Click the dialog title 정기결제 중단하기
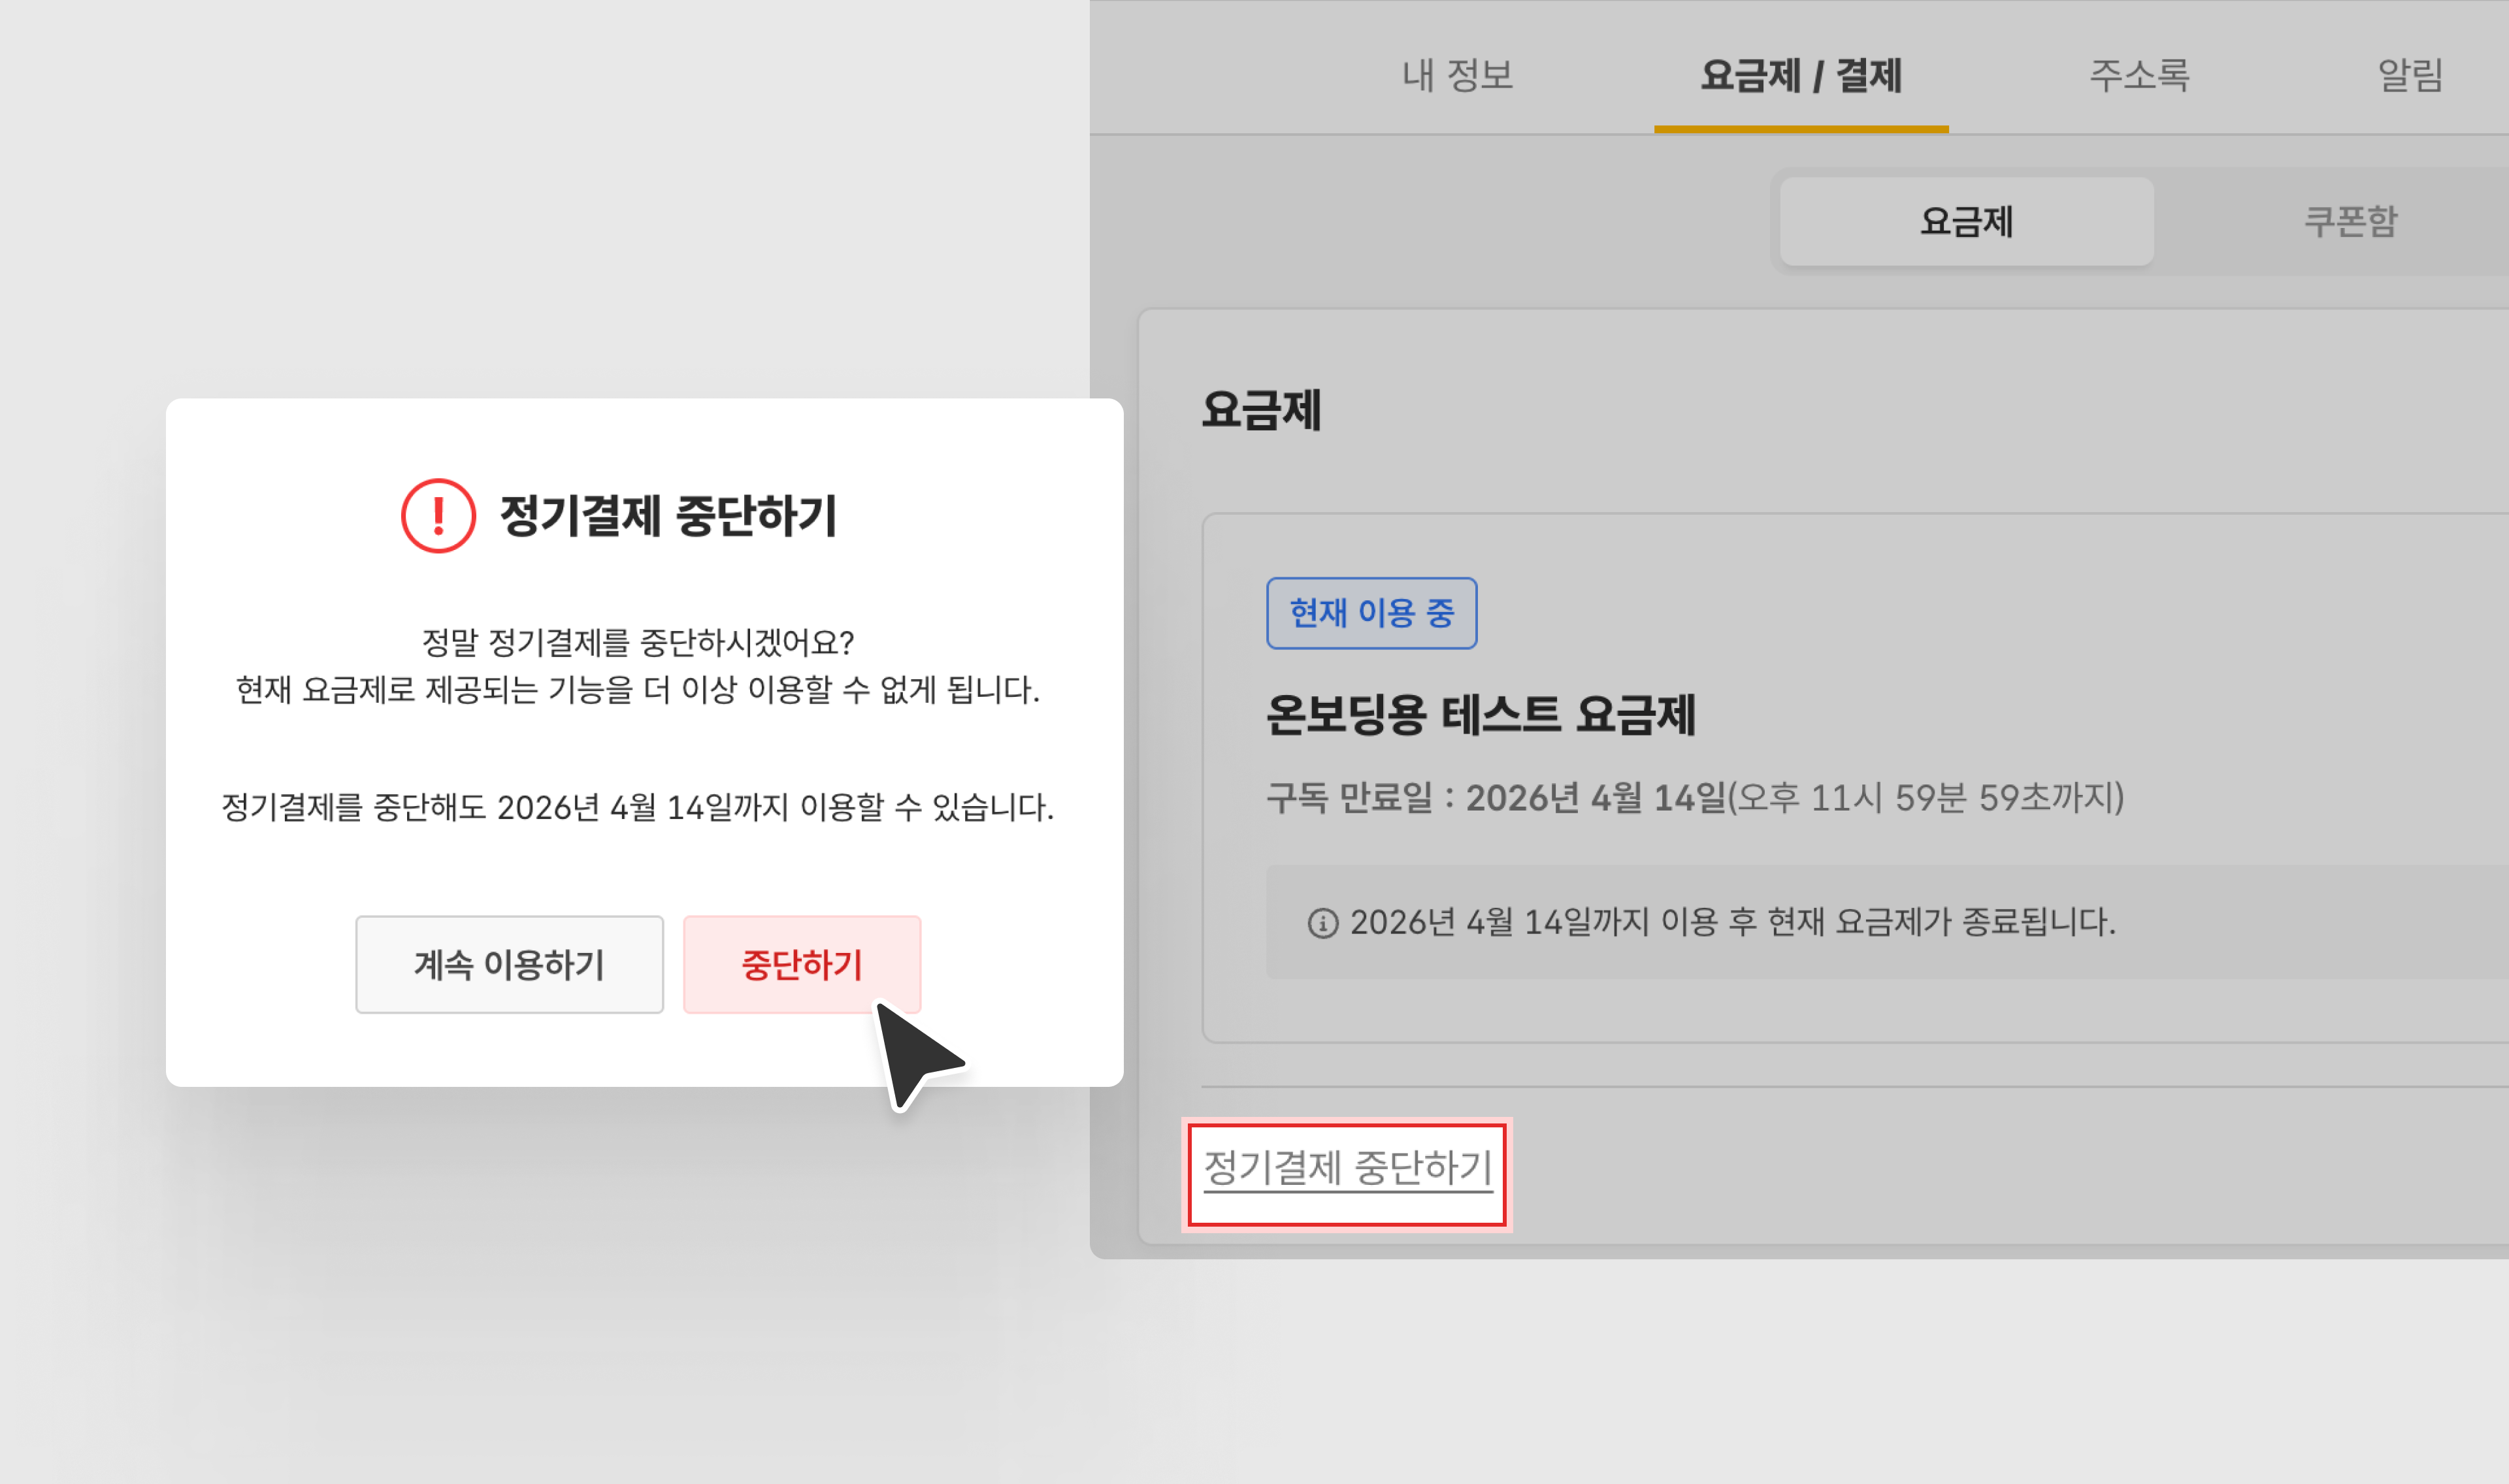 667,516
